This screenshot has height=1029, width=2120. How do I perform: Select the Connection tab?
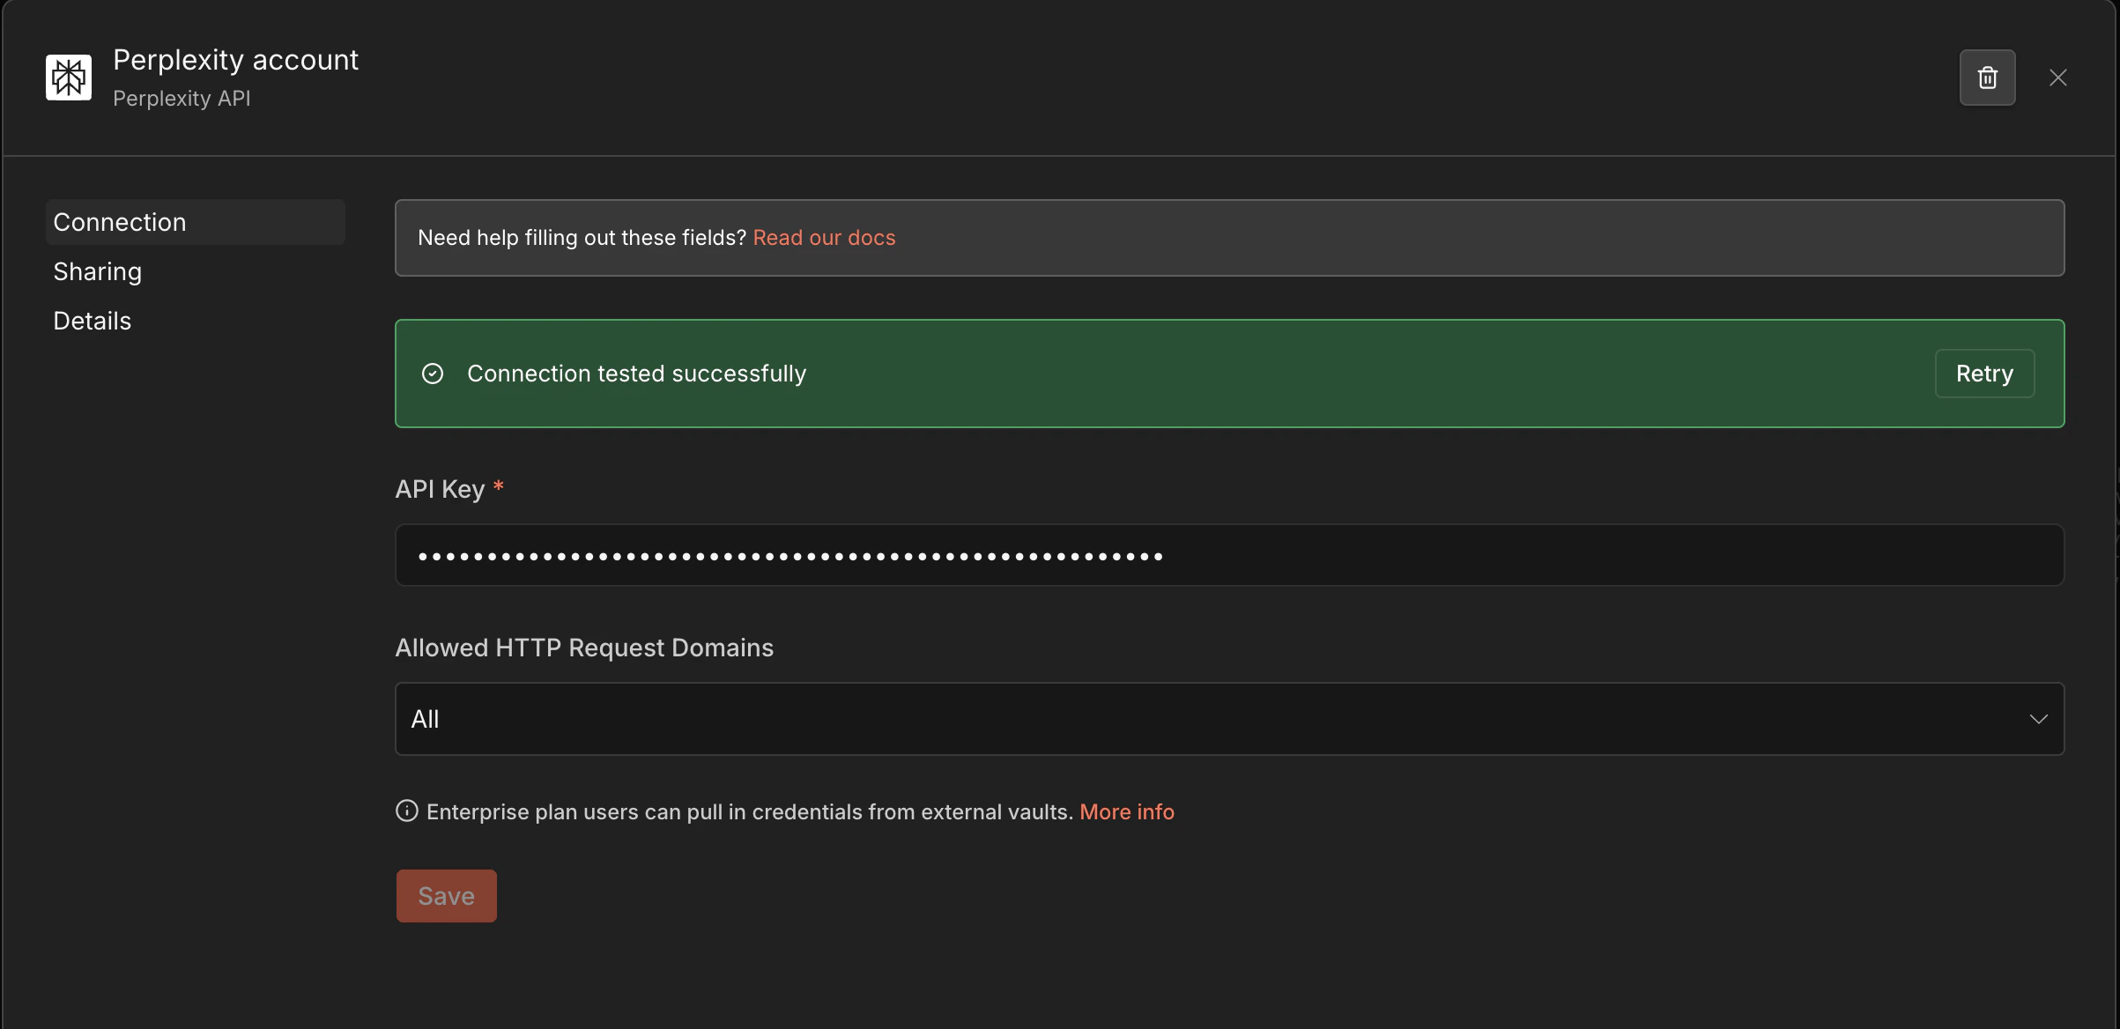[119, 222]
